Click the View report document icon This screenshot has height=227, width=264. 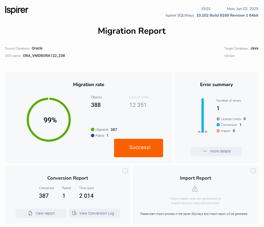pos(30,213)
